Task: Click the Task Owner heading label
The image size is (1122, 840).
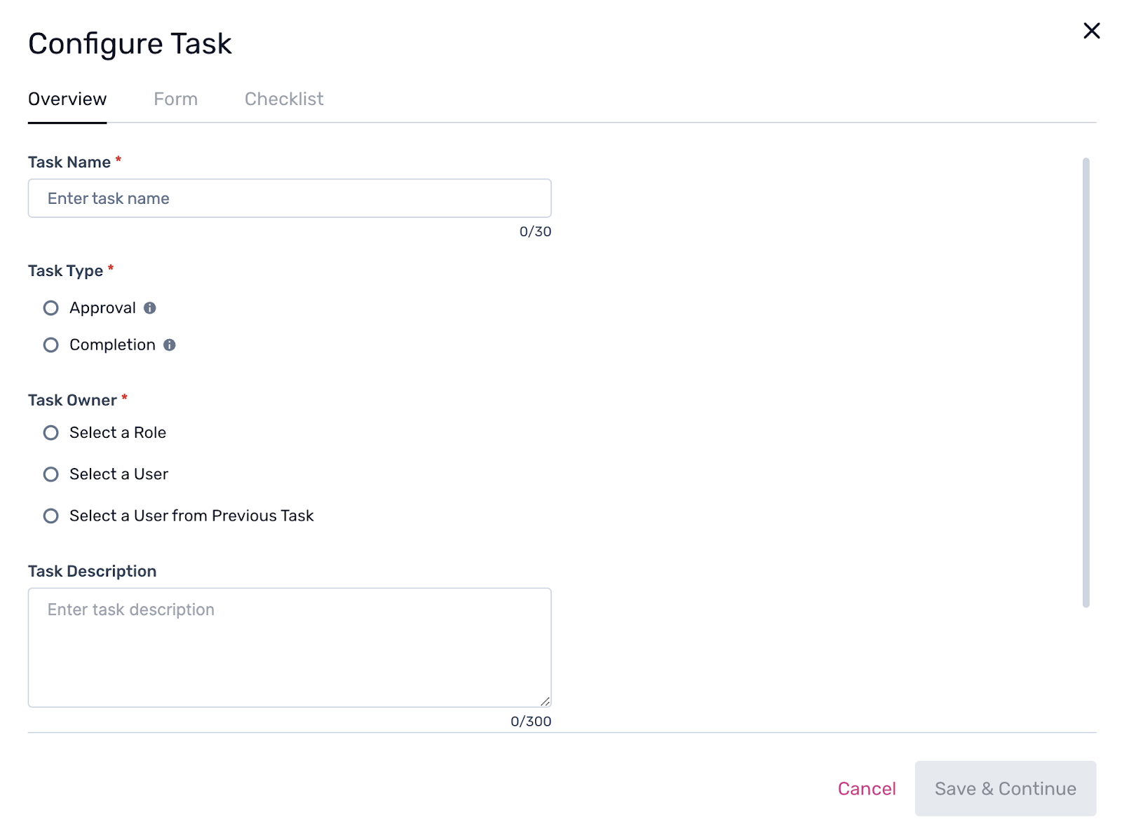Action: (x=72, y=401)
